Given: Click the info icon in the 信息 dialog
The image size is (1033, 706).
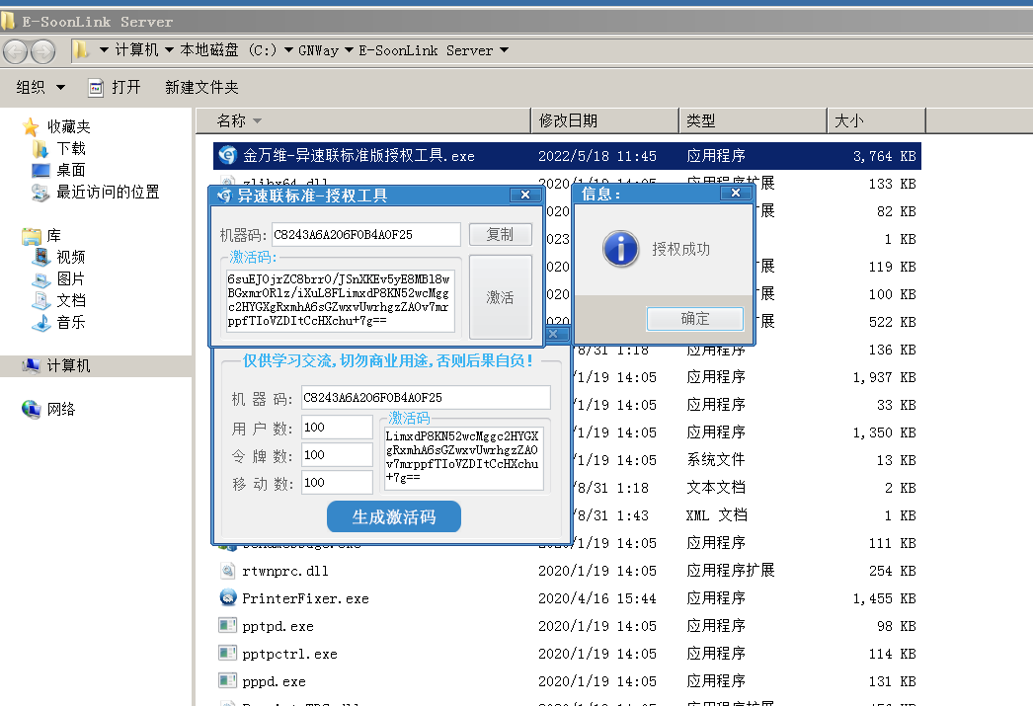Looking at the screenshot, I should click(x=620, y=248).
